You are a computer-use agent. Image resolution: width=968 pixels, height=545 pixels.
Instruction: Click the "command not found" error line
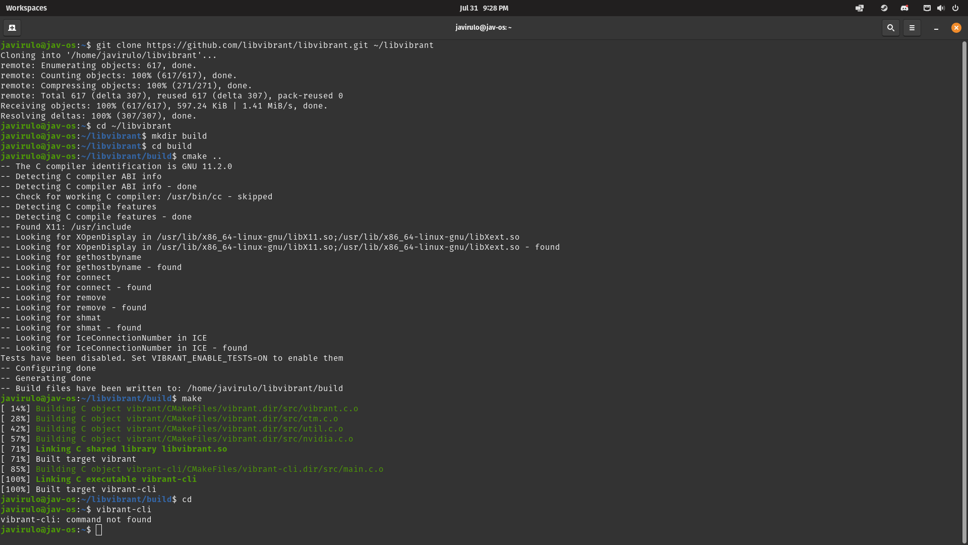(x=76, y=519)
